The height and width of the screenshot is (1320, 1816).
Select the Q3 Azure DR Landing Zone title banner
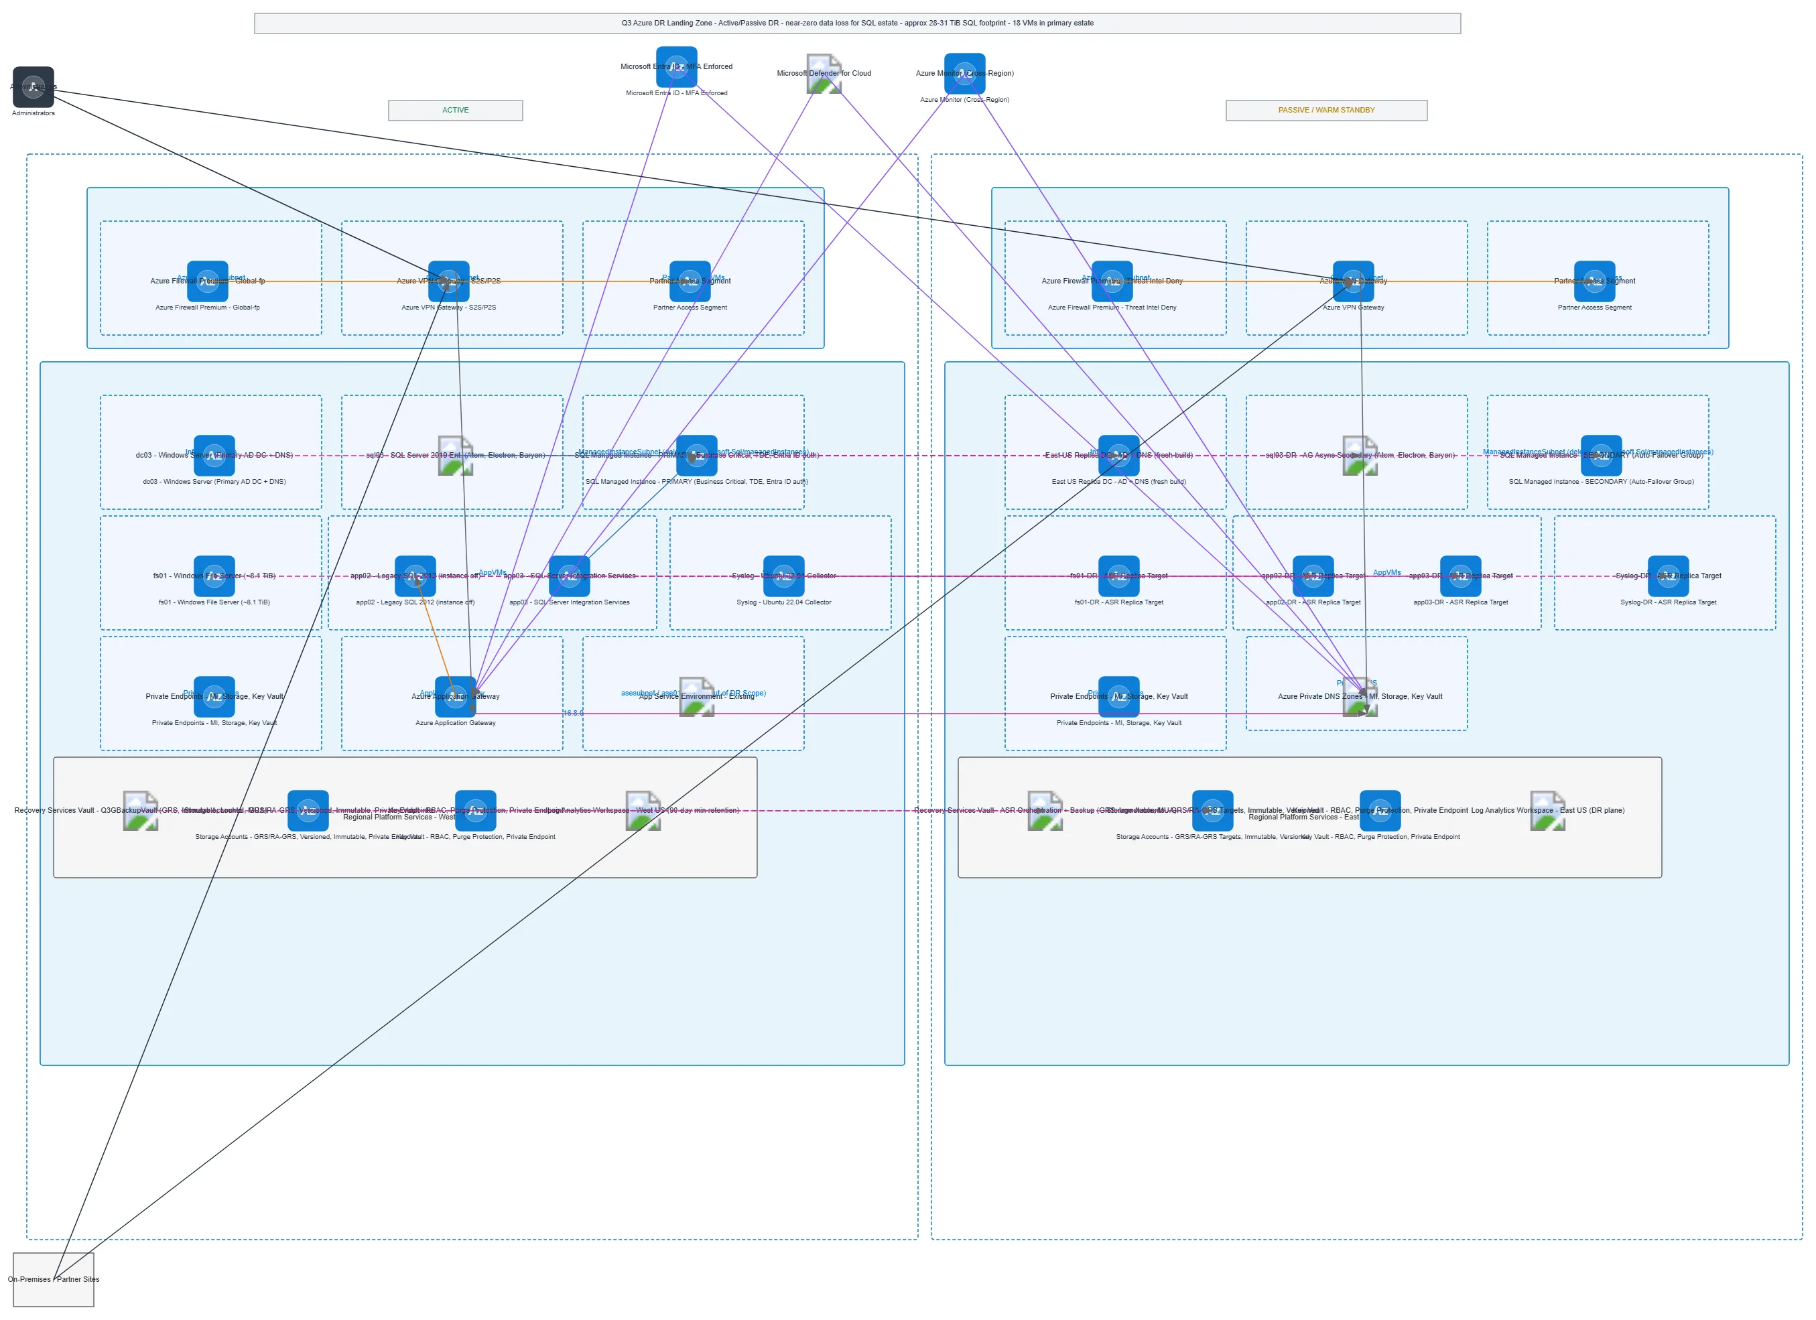click(x=858, y=23)
